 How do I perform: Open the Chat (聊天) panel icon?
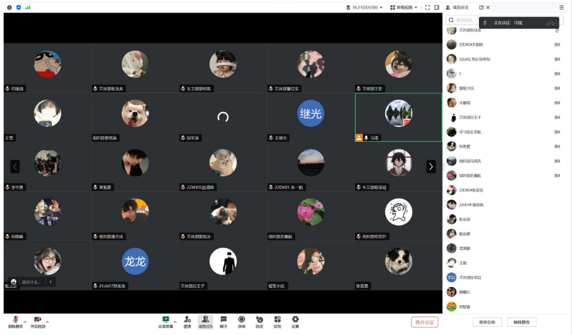pyautogui.click(x=224, y=320)
